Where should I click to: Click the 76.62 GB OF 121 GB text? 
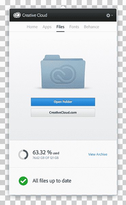[x=46, y=158]
